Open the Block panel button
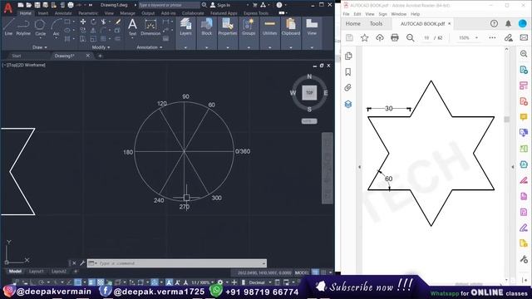Screen dimensions: 532x299 coord(206,27)
